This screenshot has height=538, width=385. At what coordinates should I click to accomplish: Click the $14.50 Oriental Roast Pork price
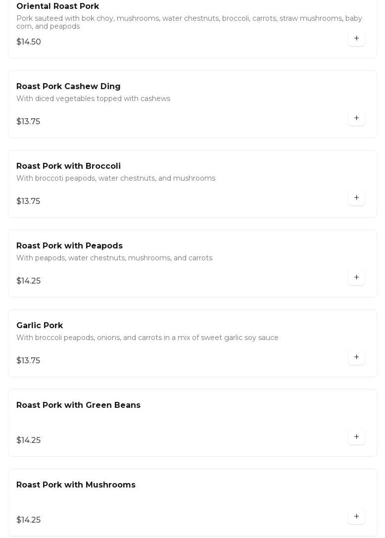[x=29, y=42]
